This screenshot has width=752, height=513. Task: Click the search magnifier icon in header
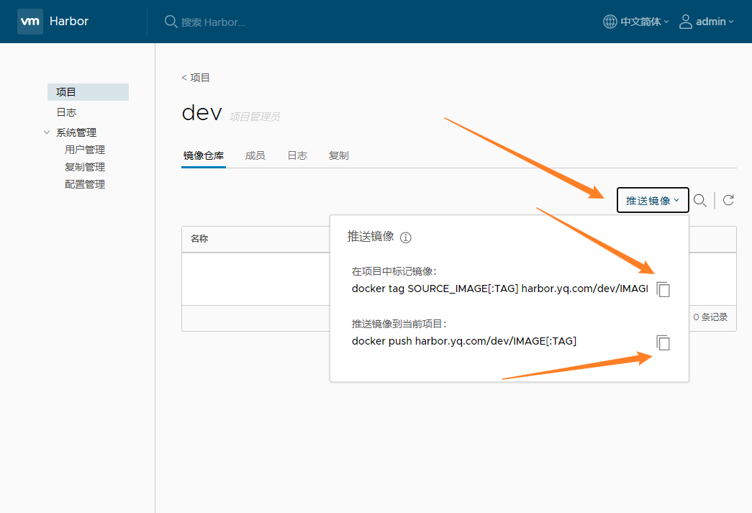pos(171,22)
